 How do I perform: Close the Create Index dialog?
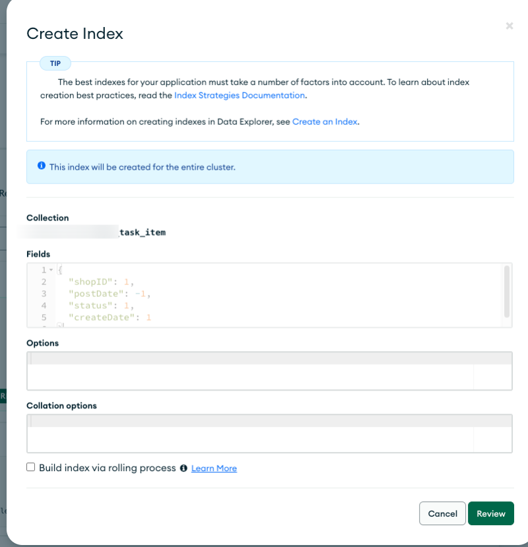click(509, 26)
